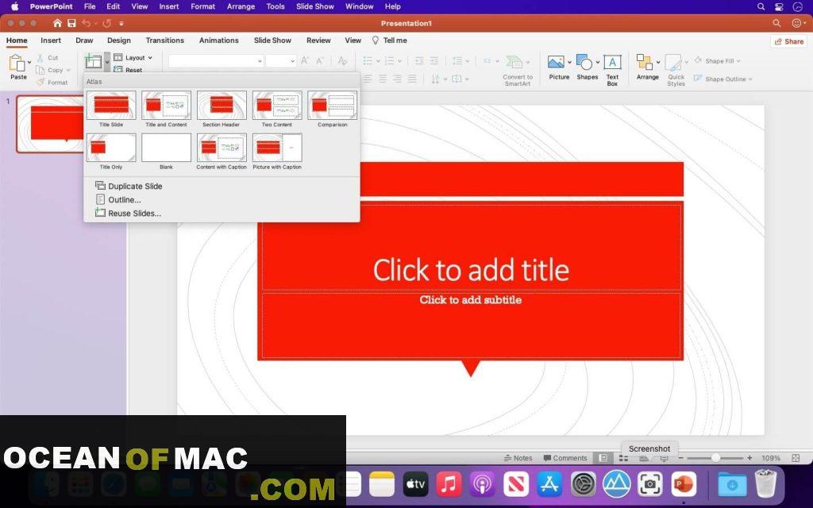The width and height of the screenshot is (813, 508).
Task: Decrease font size with small A icon
Action: 320,60
